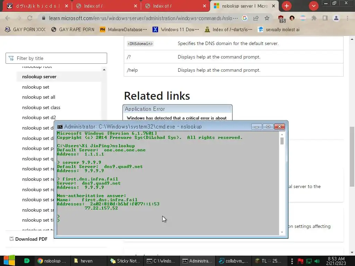The width and height of the screenshot is (355, 266).
Task: Maximize the Administrator cmd window
Action: click(268, 127)
